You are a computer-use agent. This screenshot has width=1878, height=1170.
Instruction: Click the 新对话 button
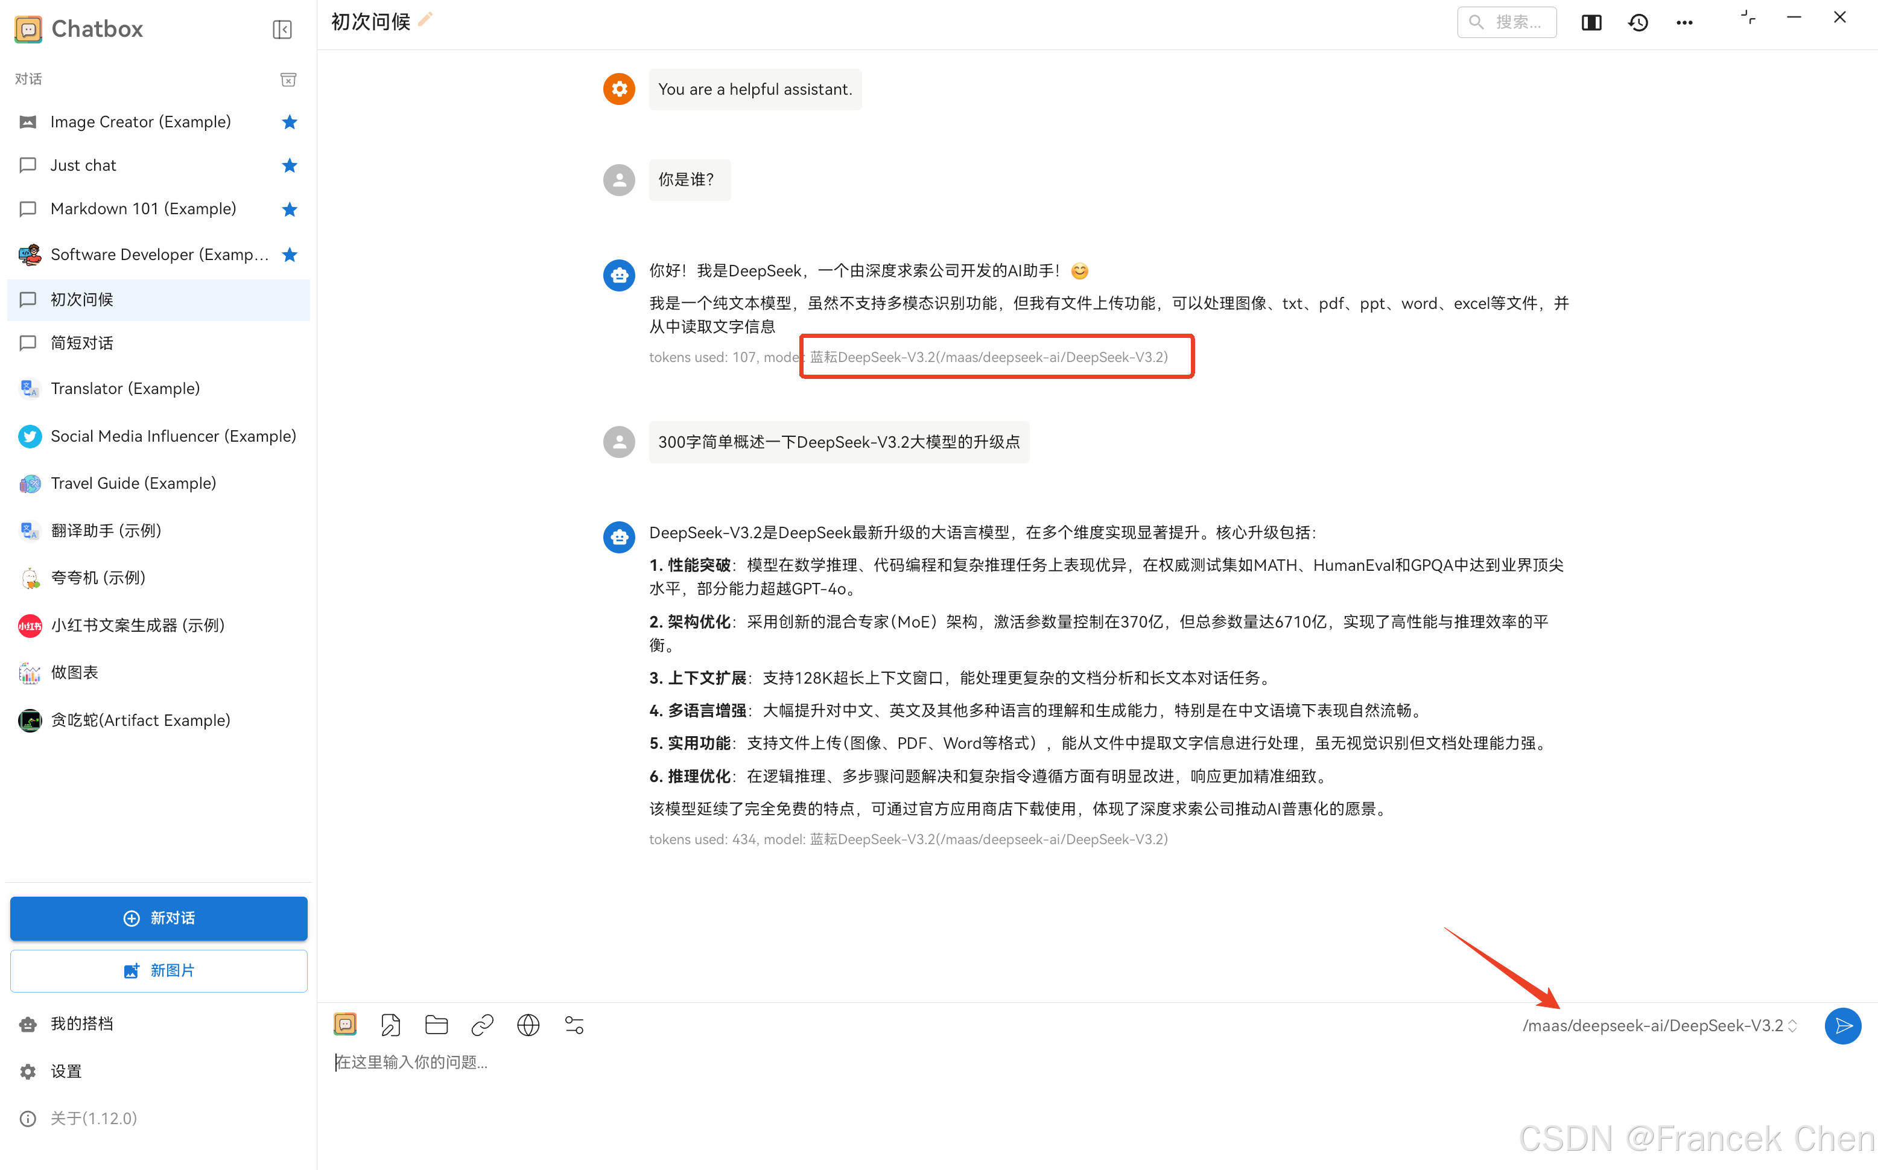click(x=159, y=918)
